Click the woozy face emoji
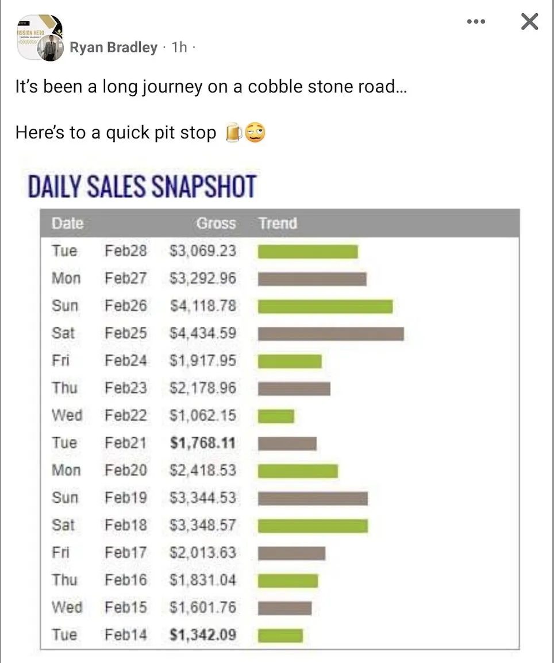The height and width of the screenshot is (663, 554). [256, 134]
